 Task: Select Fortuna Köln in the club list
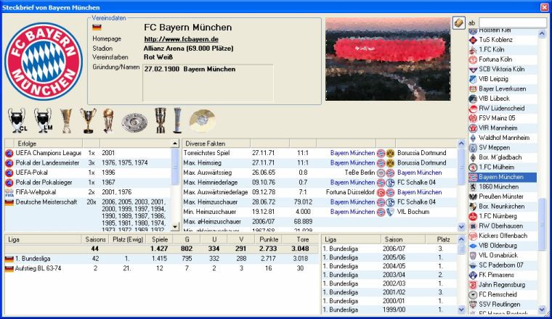tap(503, 59)
